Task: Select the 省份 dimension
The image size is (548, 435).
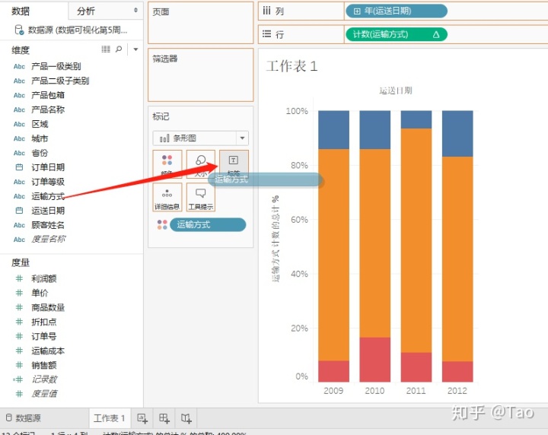Action: coord(40,153)
